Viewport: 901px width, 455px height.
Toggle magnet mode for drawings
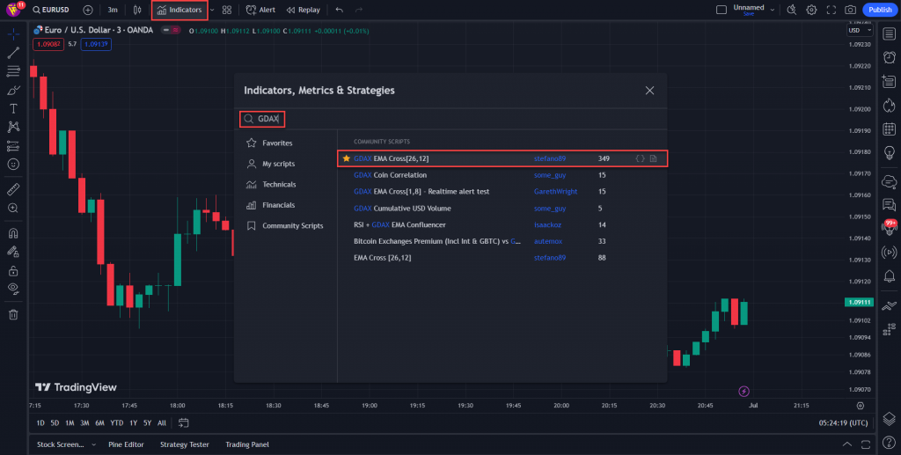click(x=13, y=233)
